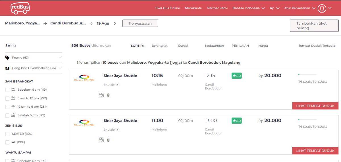Go to next date with right chevron
Screen dimensions: 341x162
point(115,24)
